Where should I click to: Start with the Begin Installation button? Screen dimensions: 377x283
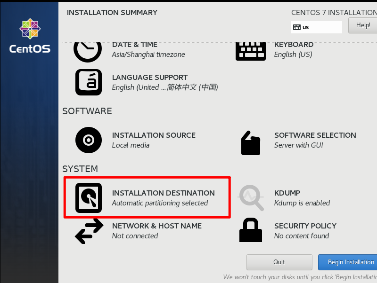pyautogui.click(x=348, y=262)
